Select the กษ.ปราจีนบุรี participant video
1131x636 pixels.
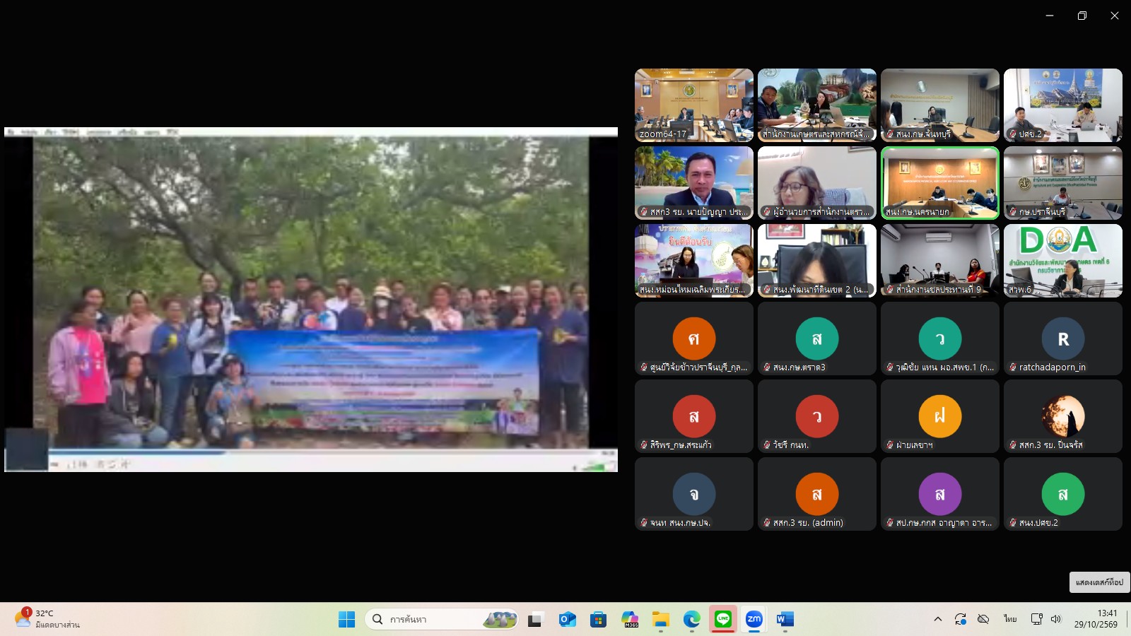(x=1063, y=183)
